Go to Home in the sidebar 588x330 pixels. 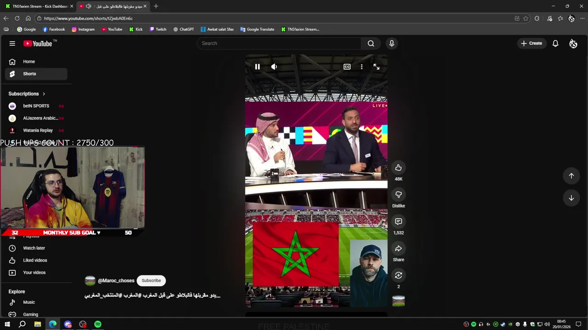click(36, 61)
